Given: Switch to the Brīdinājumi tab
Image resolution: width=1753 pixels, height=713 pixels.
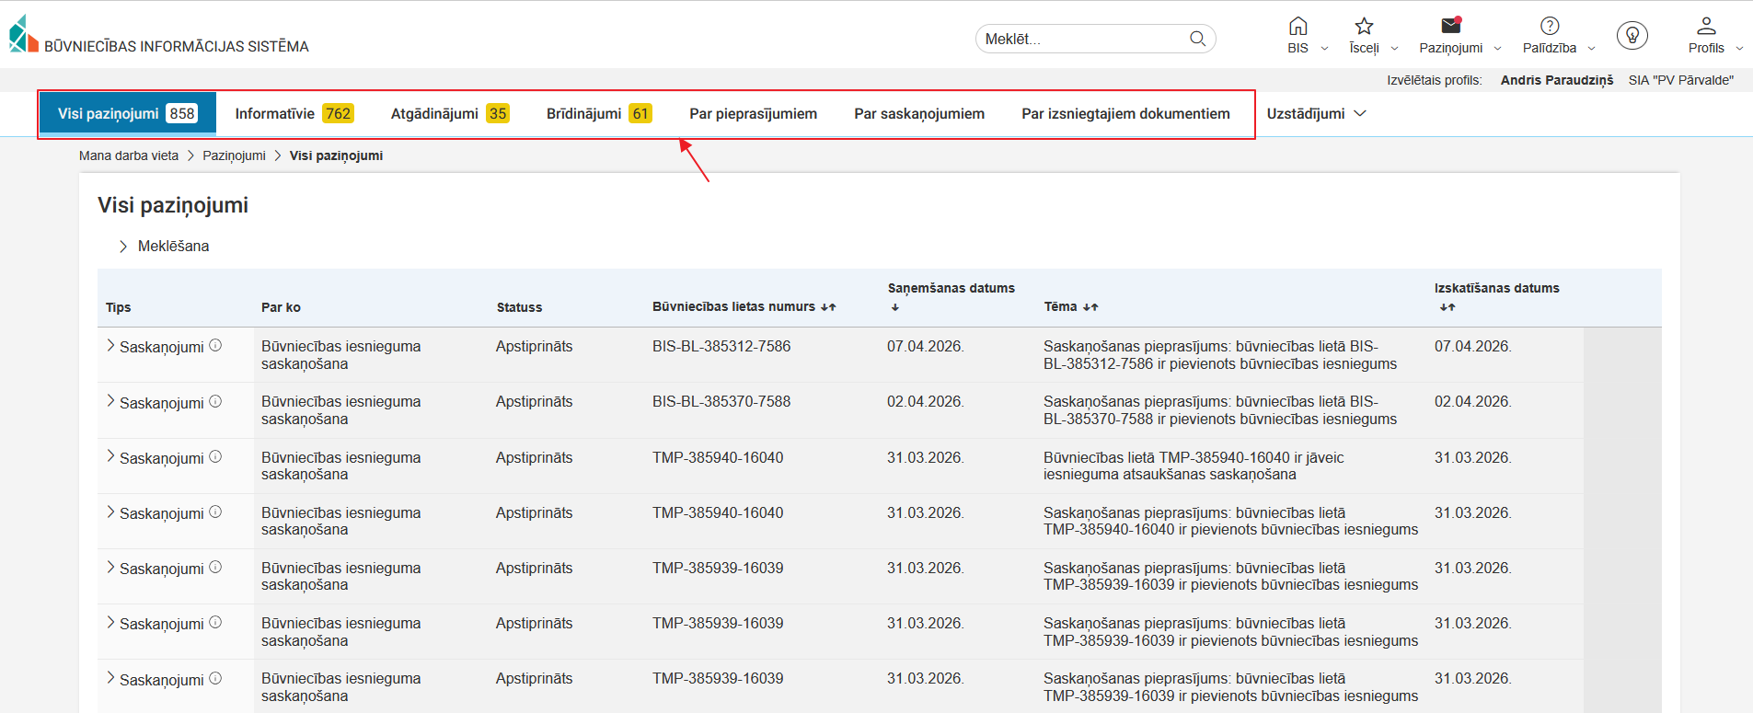Looking at the screenshot, I should pos(598,114).
